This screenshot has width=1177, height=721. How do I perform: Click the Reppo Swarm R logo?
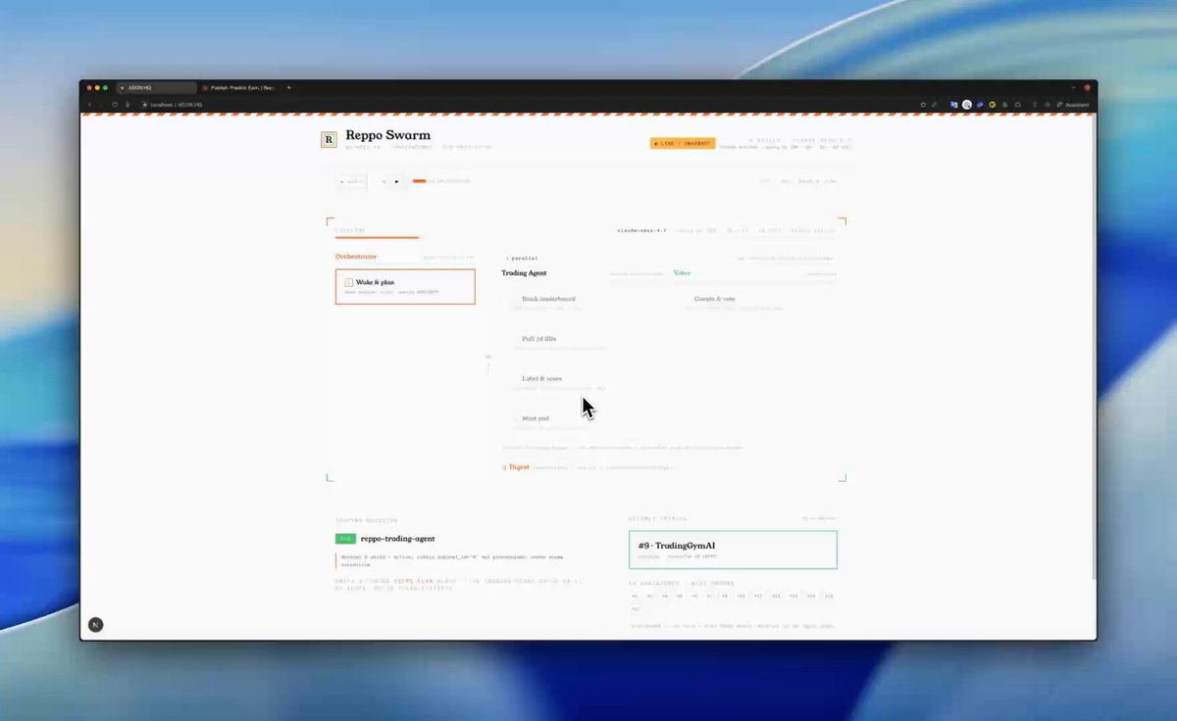coord(329,140)
